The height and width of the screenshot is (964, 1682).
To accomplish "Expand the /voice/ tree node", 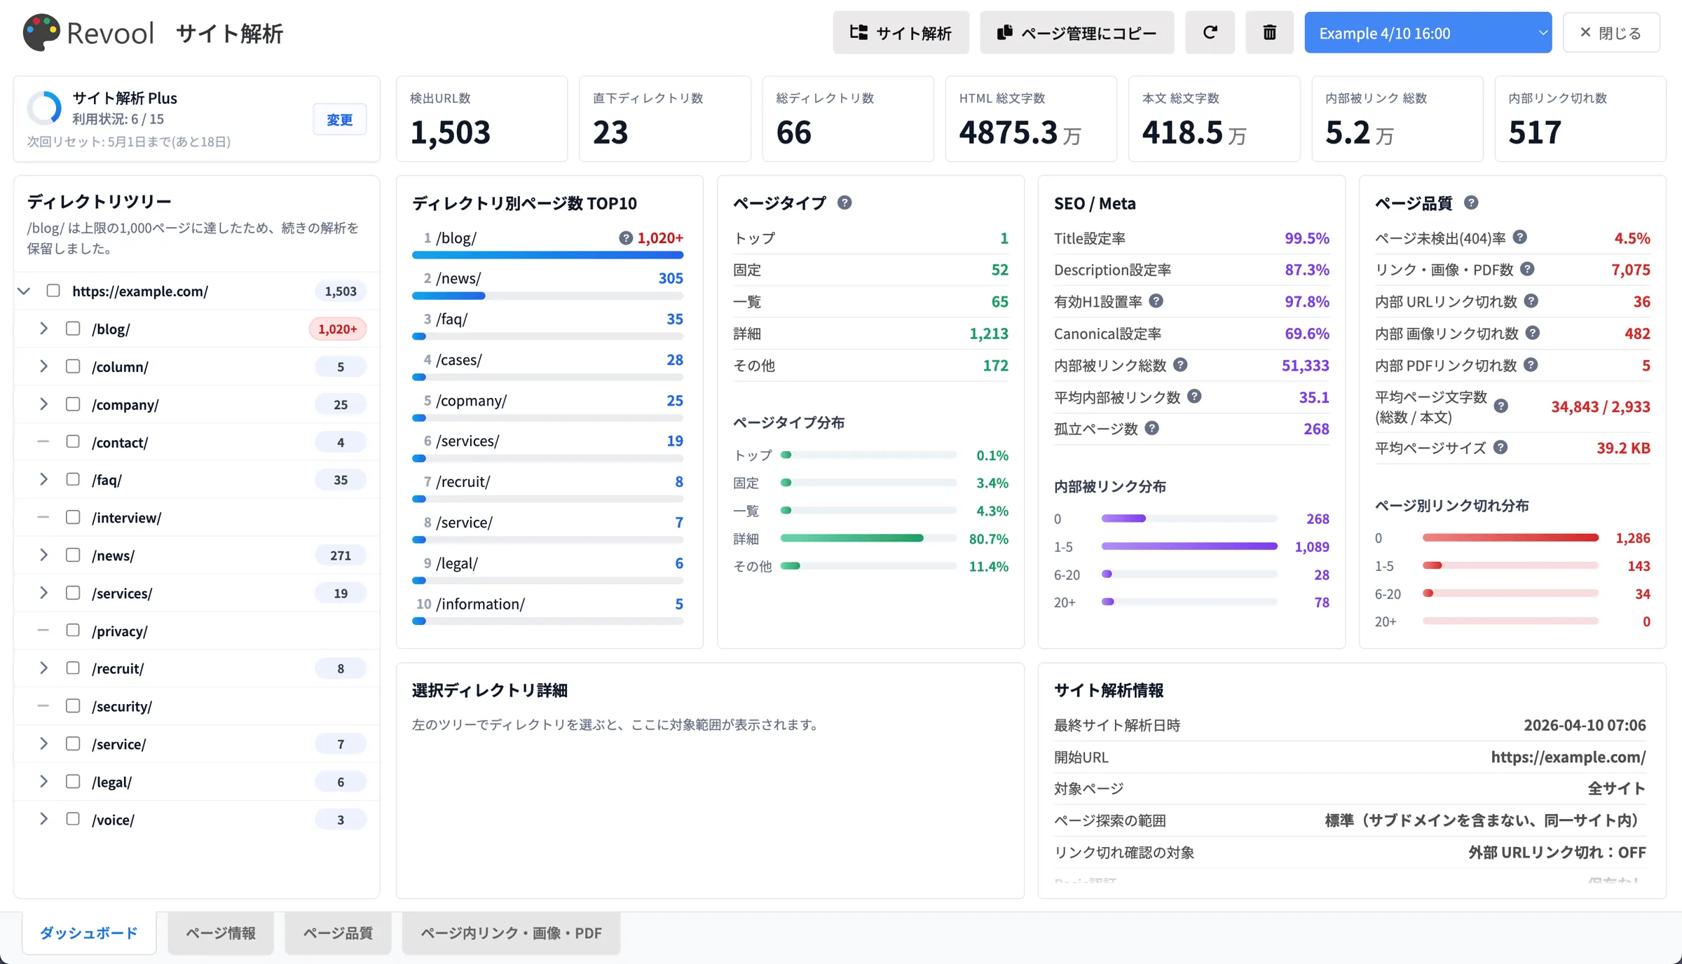I will coord(43,819).
